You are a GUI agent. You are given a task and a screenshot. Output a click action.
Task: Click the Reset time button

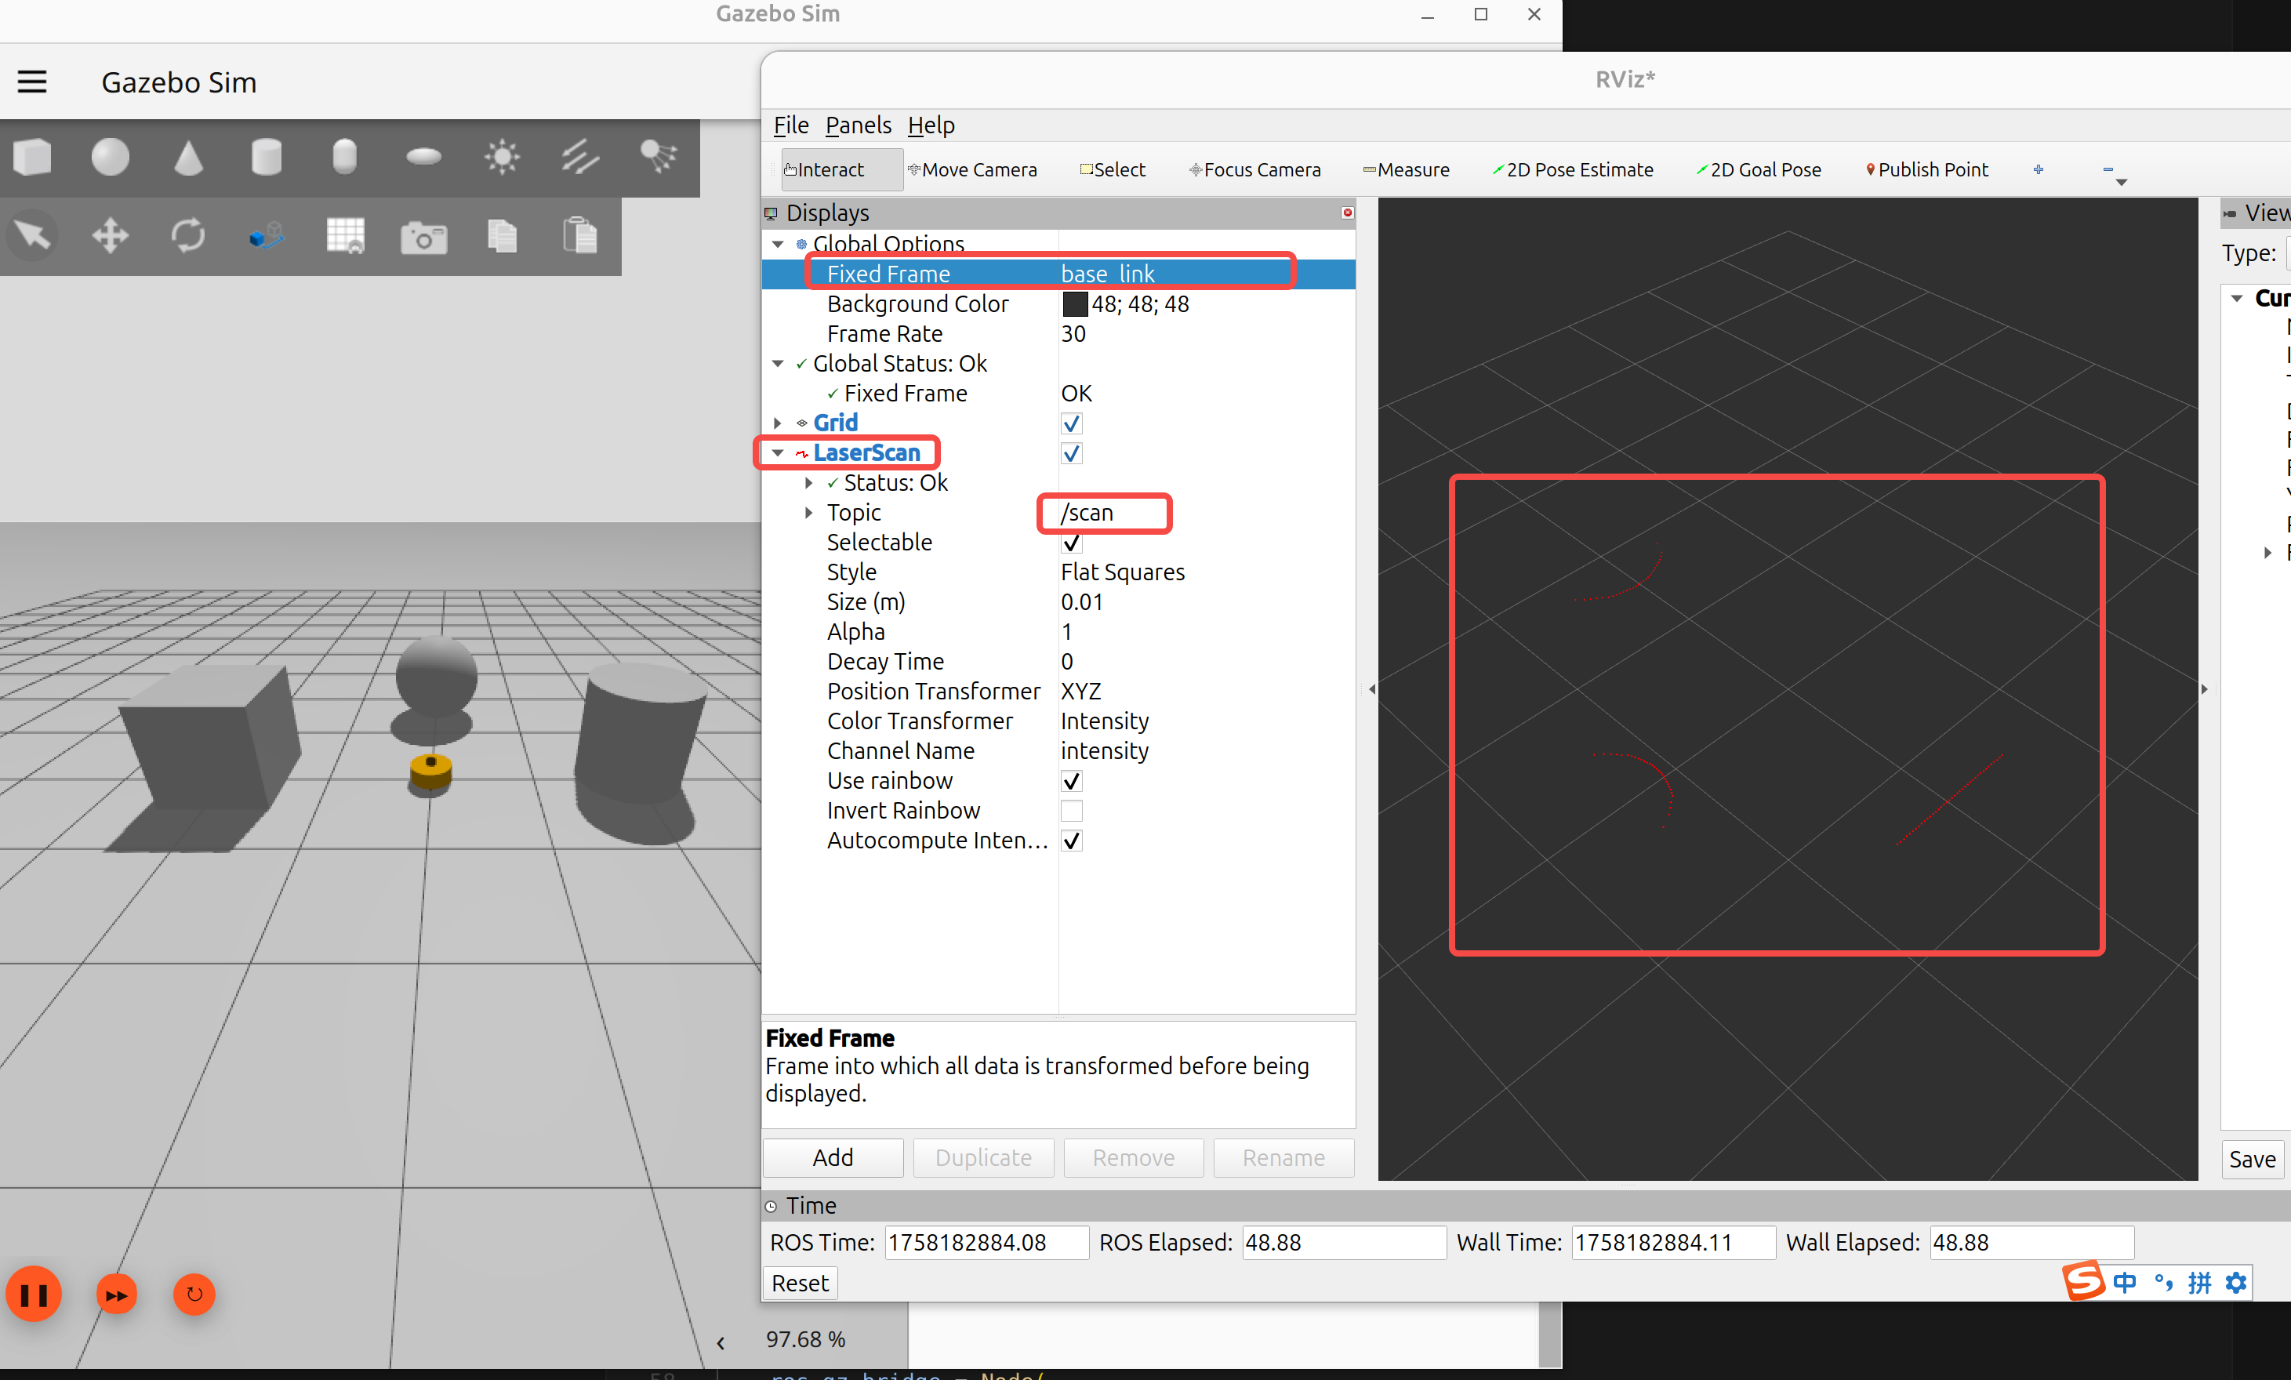coord(799,1284)
